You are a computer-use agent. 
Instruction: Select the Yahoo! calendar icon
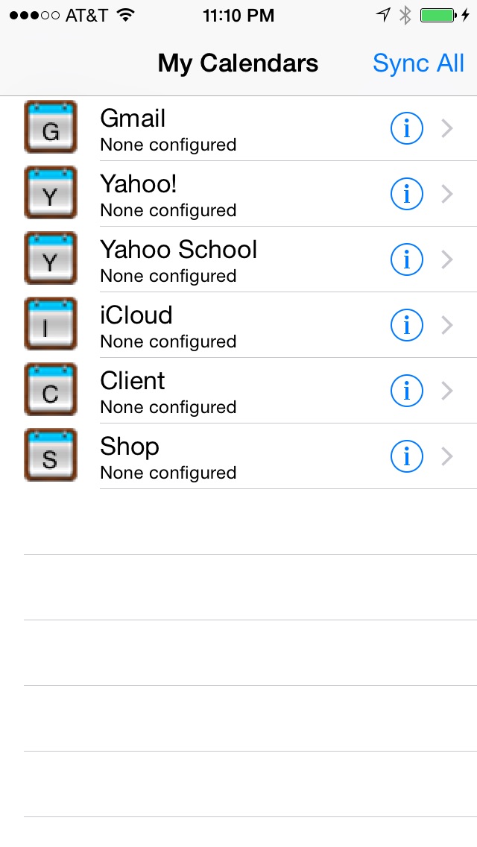[50, 192]
